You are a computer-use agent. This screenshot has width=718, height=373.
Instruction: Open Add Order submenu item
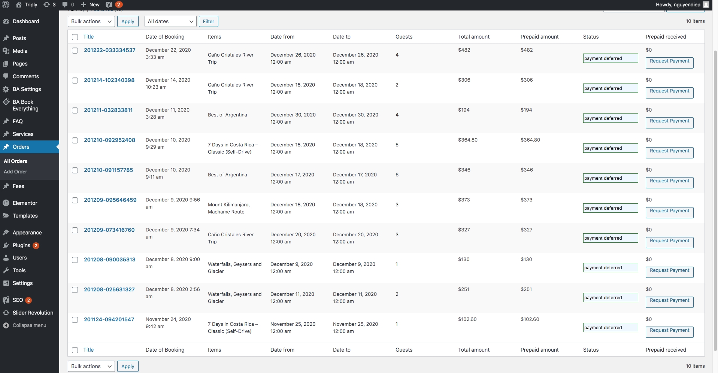click(15, 172)
